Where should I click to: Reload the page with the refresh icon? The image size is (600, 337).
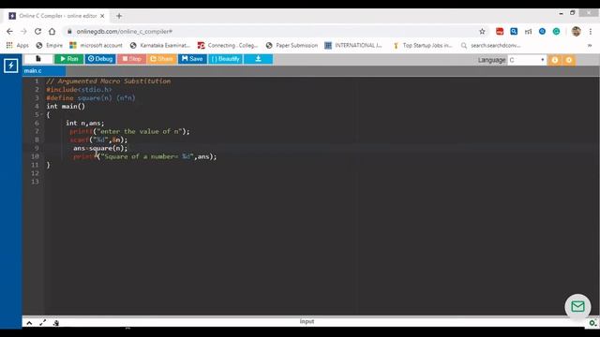pyautogui.click(x=37, y=31)
